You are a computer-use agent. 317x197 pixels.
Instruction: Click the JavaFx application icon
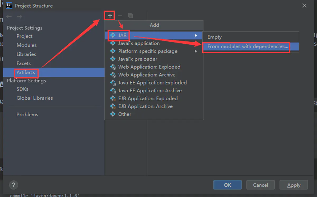coord(113,43)
